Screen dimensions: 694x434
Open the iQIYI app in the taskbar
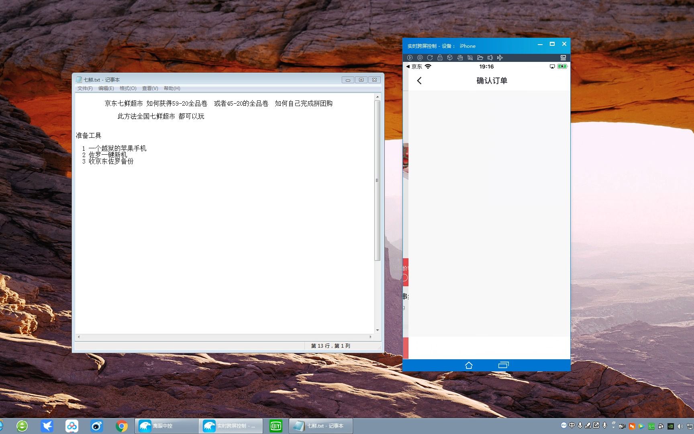pyautogui.click(x=276, y=426)
